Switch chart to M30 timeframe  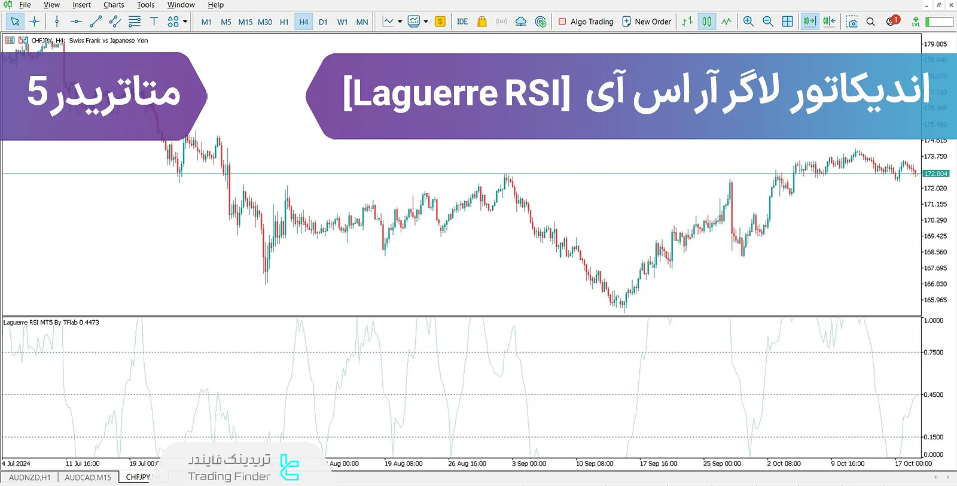tap(265, 22)
